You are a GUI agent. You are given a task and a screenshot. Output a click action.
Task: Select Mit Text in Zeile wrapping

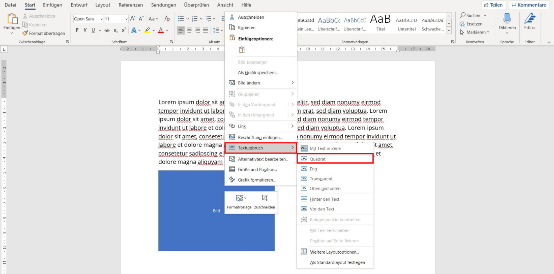[335, 148]
